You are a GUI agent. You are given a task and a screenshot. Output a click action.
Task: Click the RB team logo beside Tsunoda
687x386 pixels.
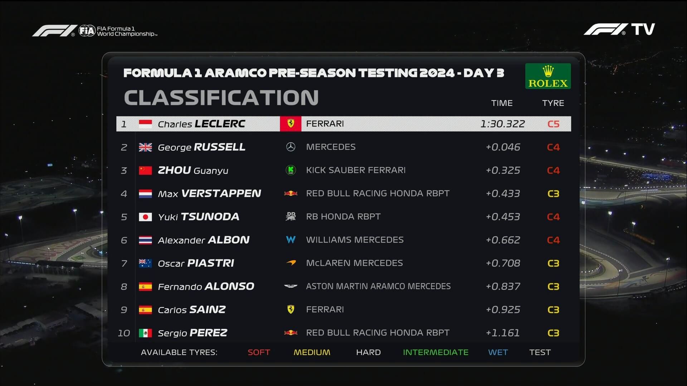(x=291, y=217)
